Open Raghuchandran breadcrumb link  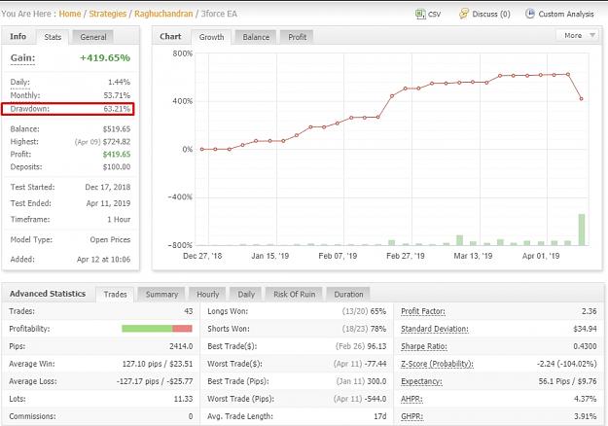(163, 14)
